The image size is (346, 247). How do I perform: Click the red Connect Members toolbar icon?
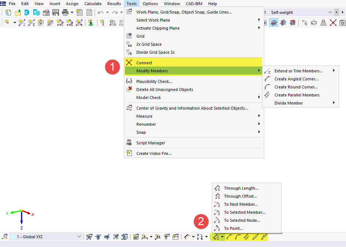click(333, 22)
